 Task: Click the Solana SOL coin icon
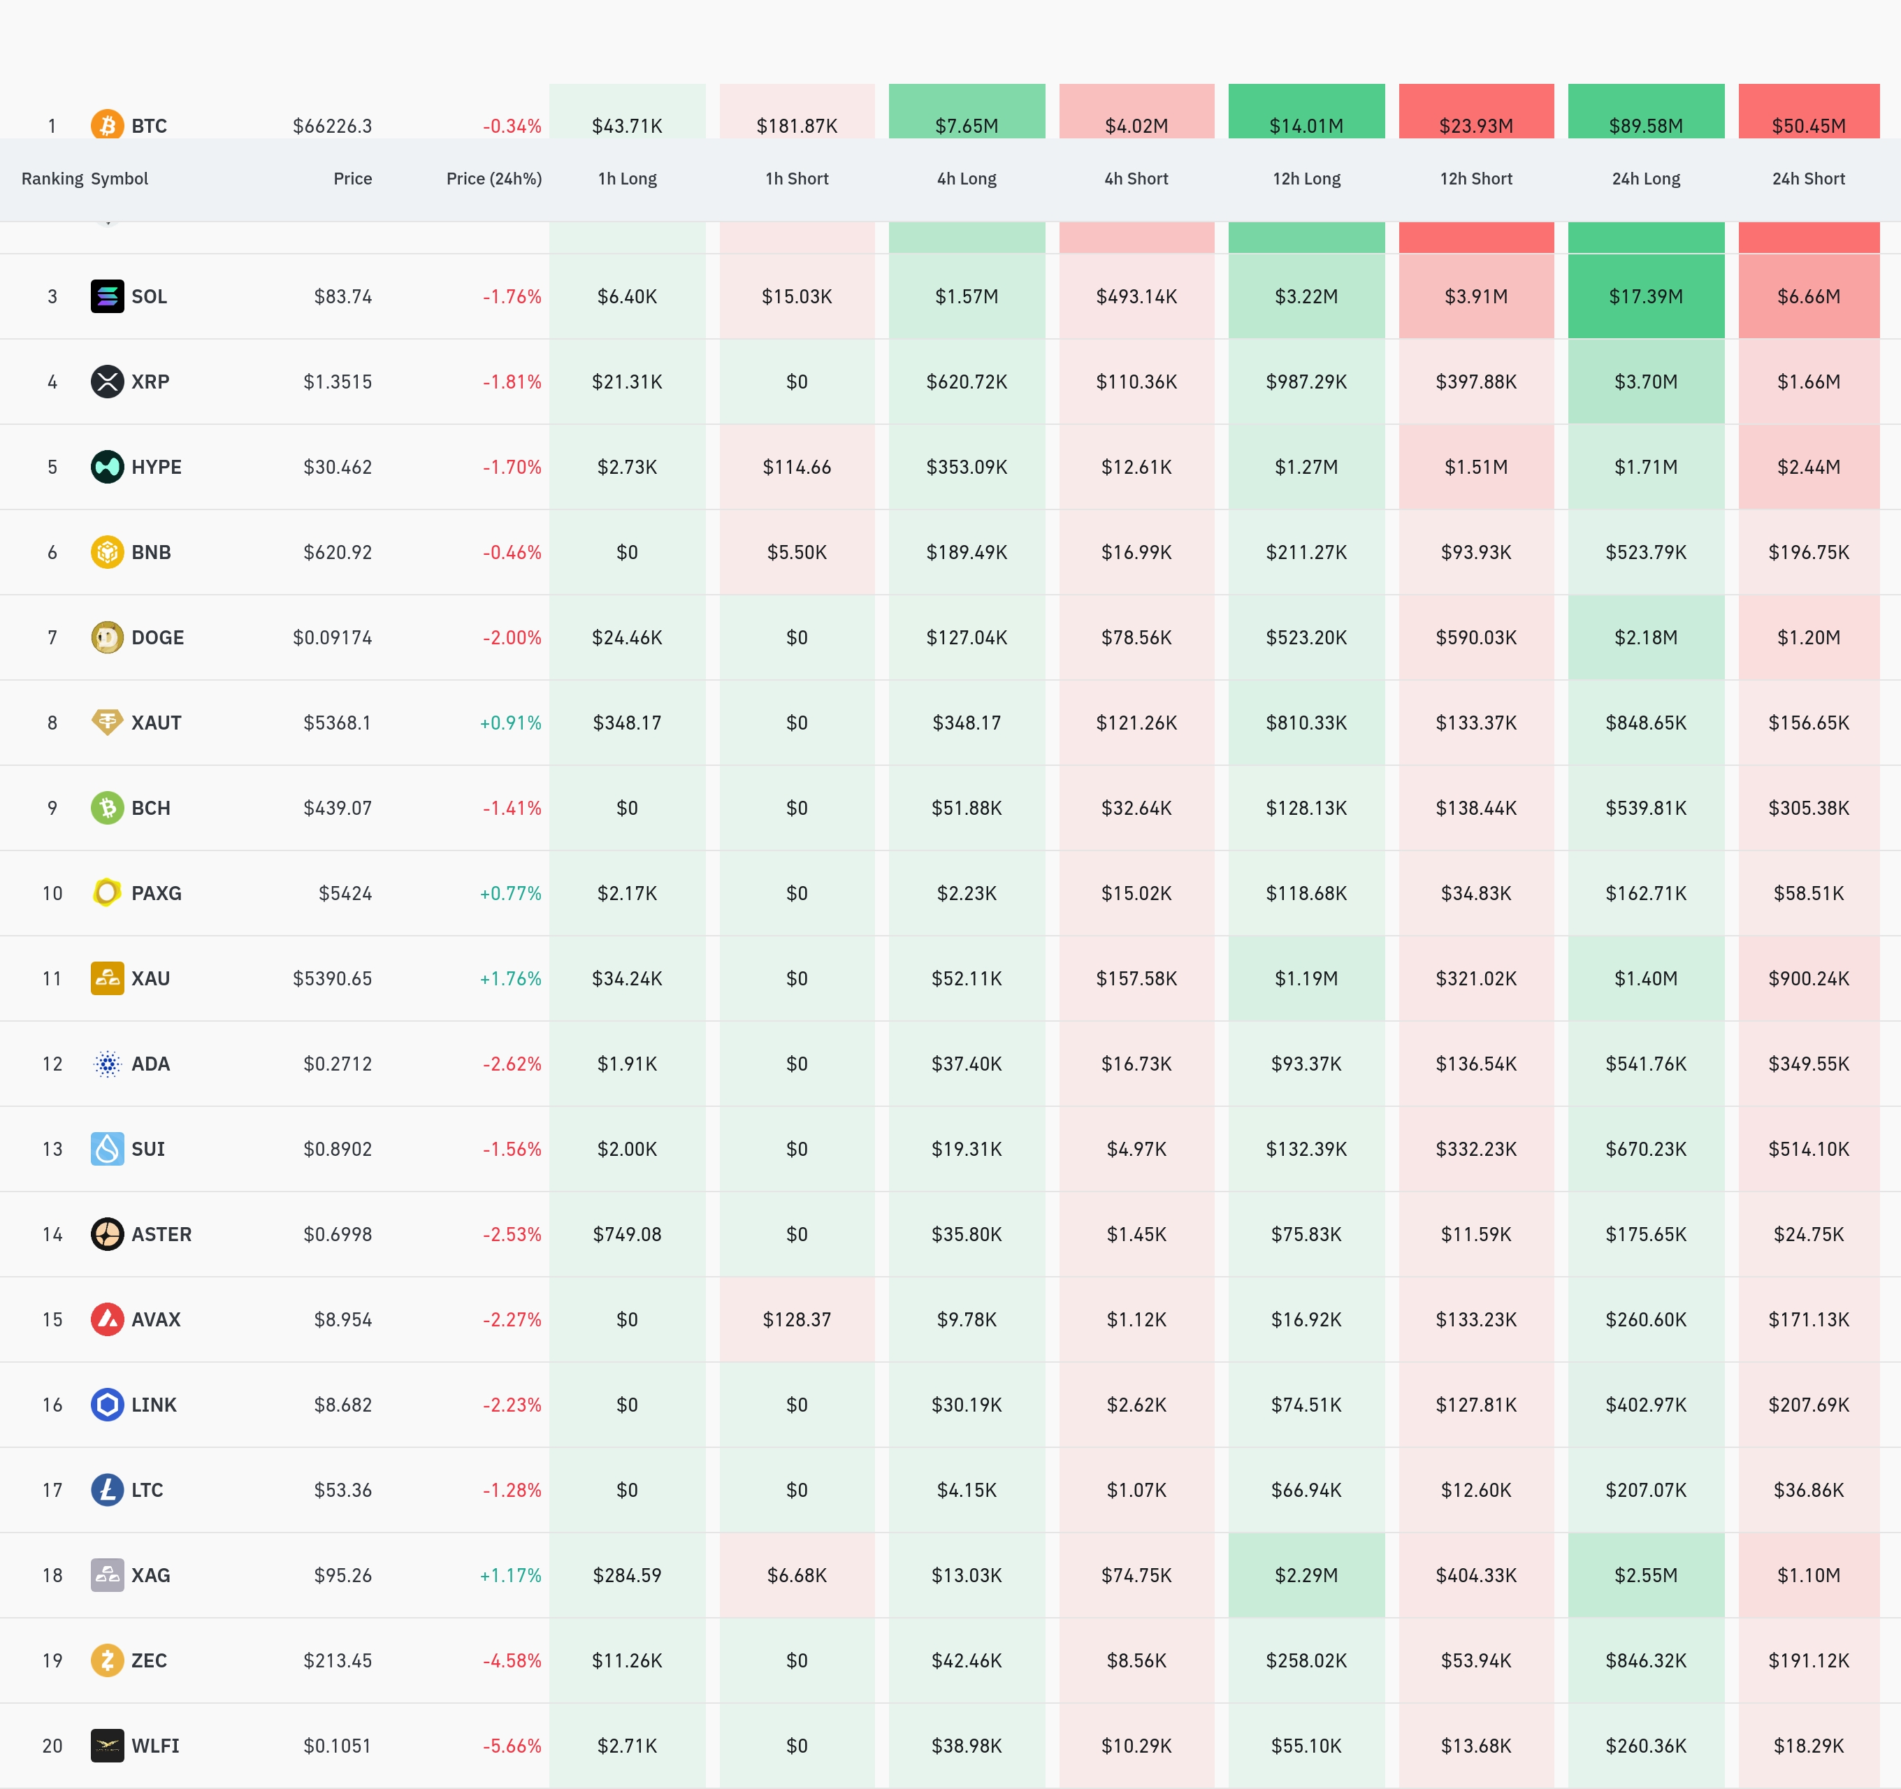click(107, 296)
